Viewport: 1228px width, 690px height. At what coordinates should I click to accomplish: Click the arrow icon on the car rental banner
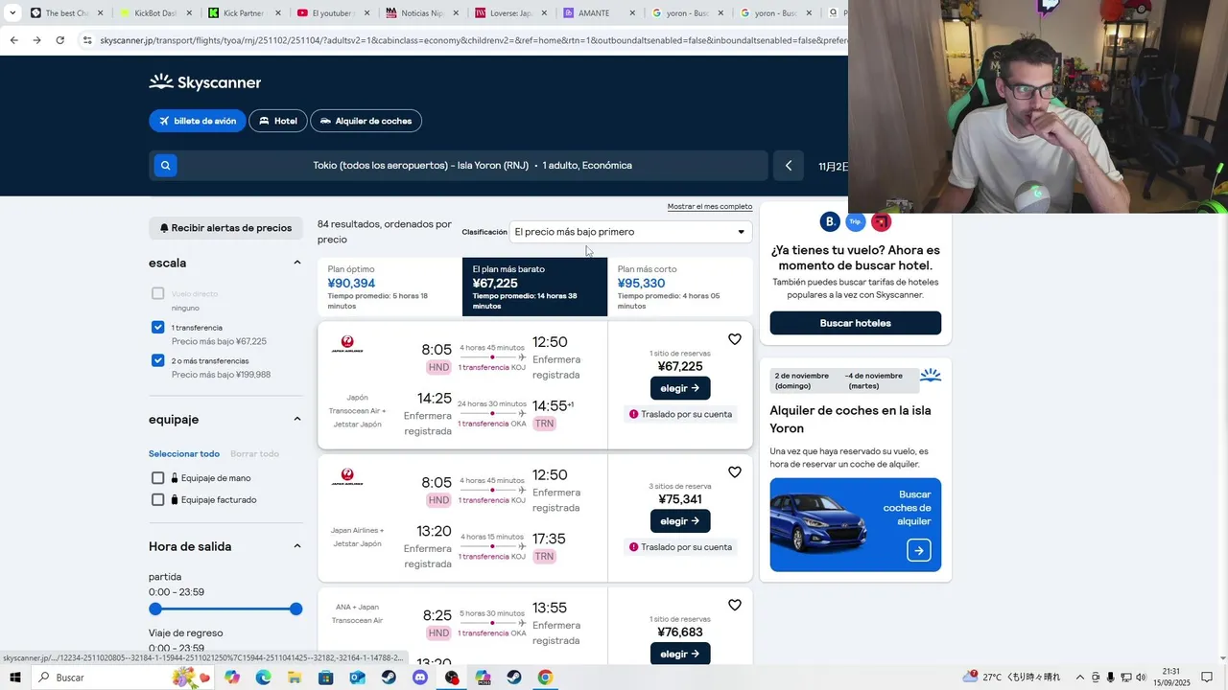(919, 550)
